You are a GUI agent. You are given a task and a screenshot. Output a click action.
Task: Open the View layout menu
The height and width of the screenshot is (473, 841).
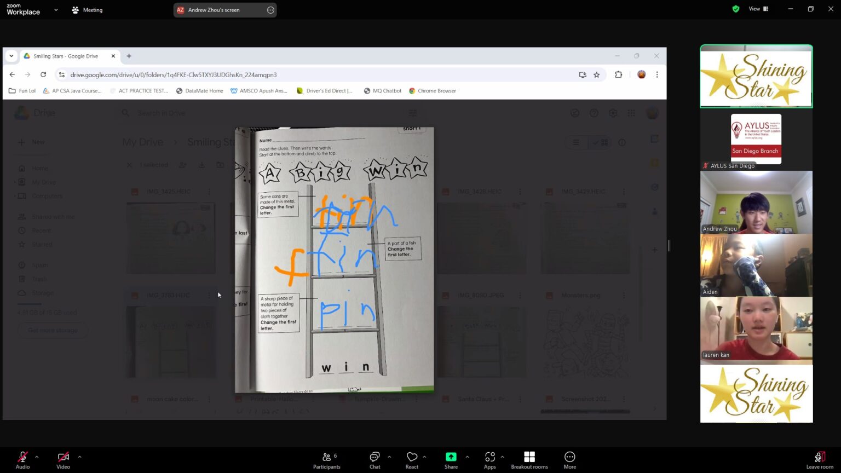[x=758, y=9]
